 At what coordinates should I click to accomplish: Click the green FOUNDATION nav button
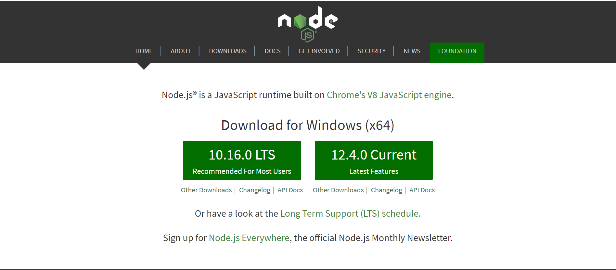click(457, 53)
